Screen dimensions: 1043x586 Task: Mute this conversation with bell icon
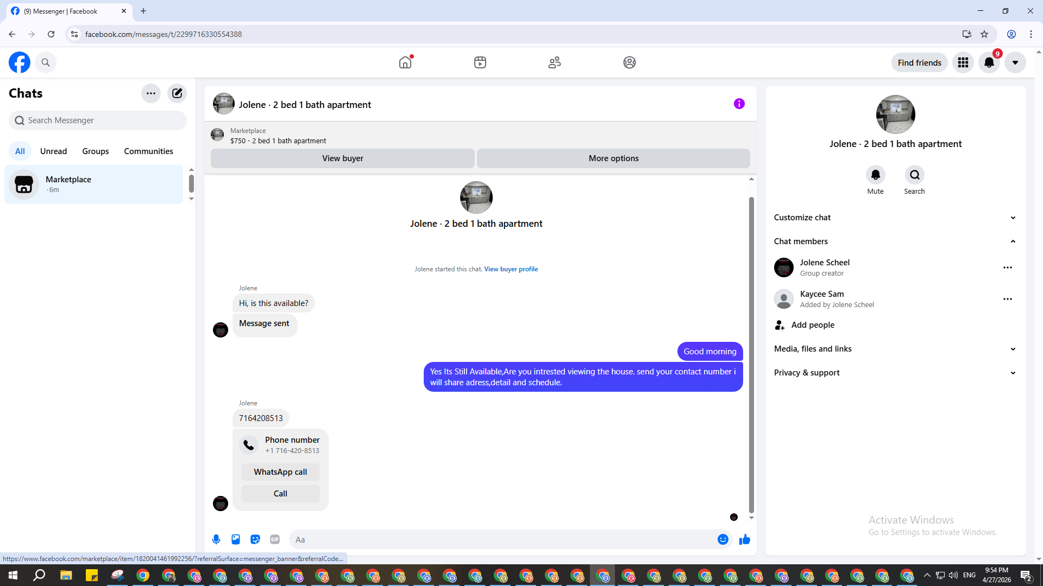tap(875, 175)
